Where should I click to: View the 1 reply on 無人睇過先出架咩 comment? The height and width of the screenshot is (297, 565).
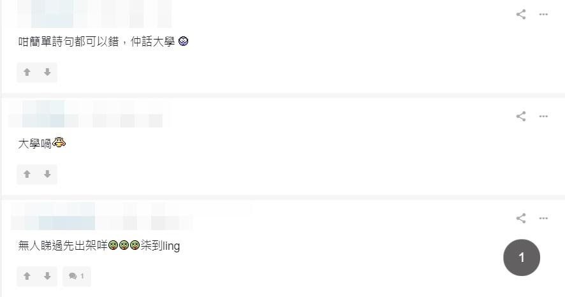(77, 276)
